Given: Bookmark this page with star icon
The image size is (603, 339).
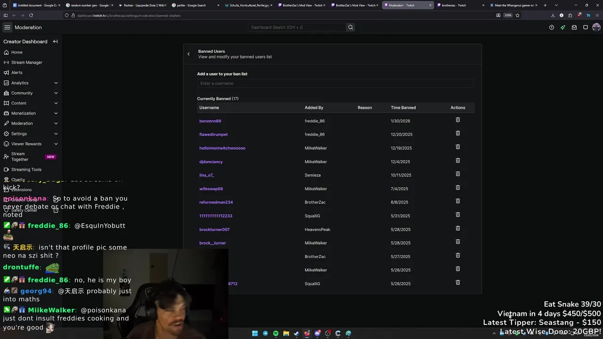Looking at the screenshot, I should point(517,15).
